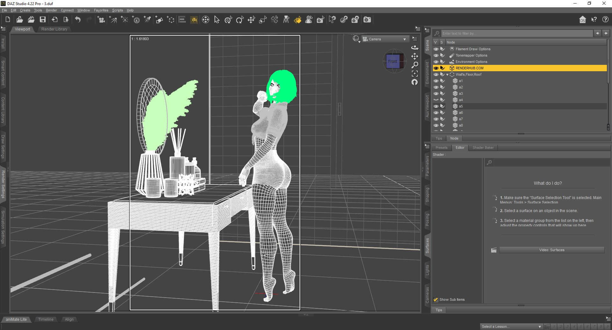Select the Joint Editor bone tool
This screenshot has width=612, height=330.
274,20
